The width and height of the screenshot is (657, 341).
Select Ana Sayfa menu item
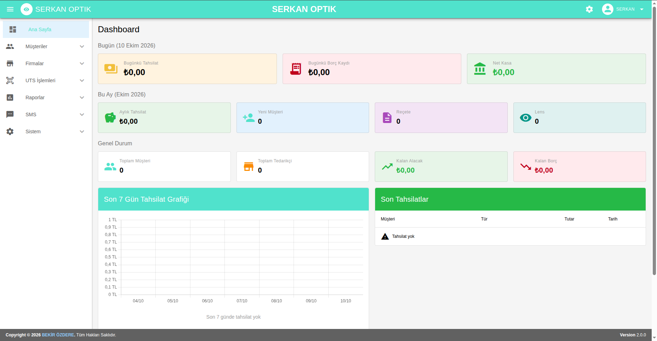coord(46,29)
